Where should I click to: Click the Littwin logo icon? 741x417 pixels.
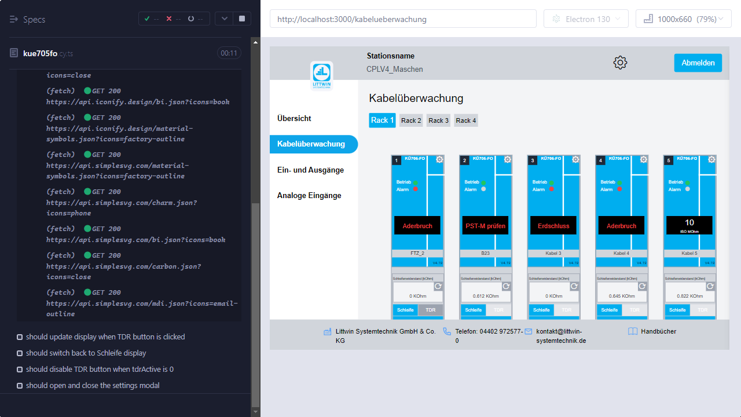(321, 75)
